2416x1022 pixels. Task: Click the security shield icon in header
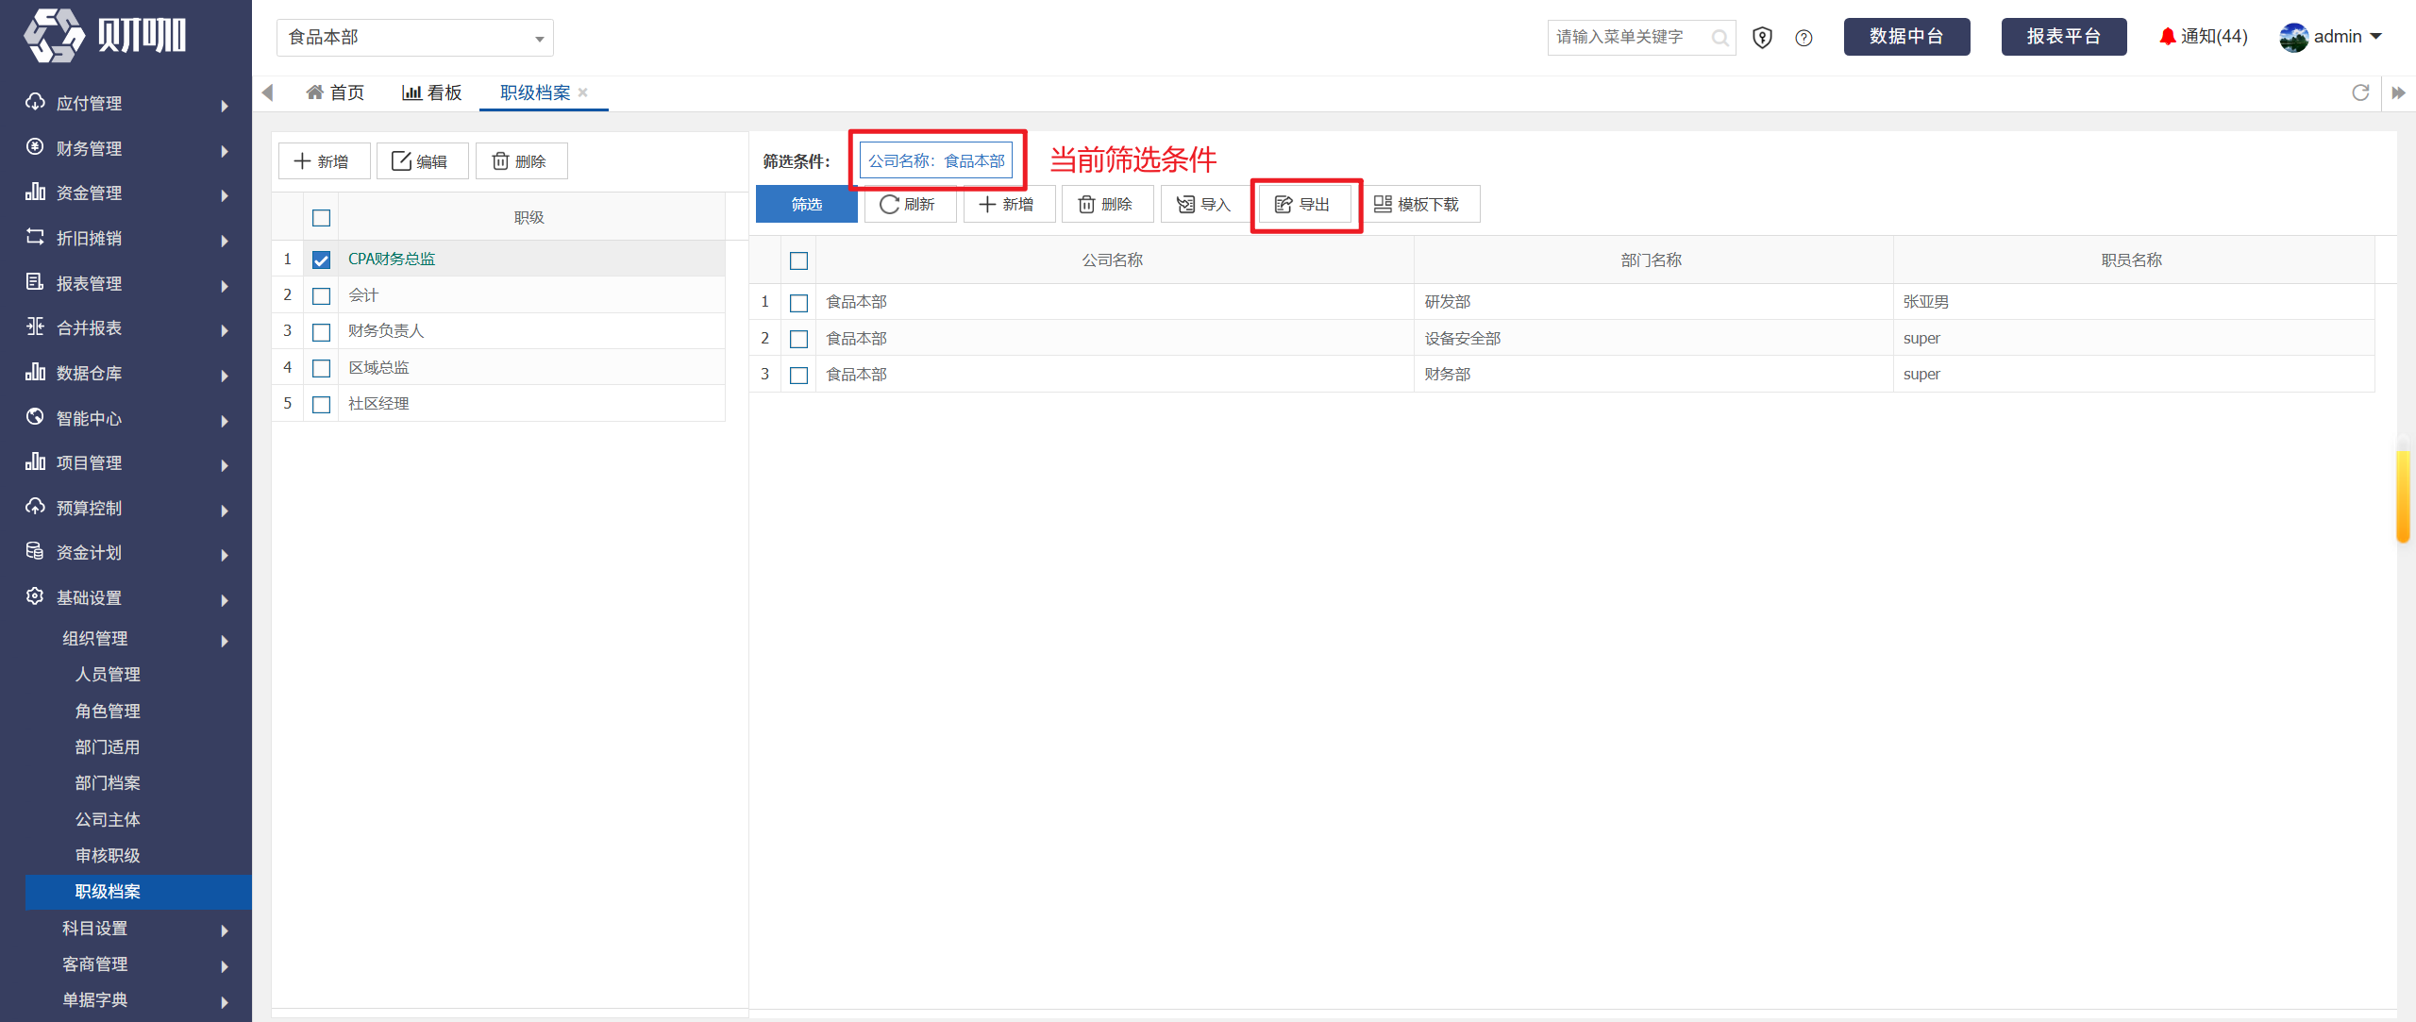(x=1762, y=38)
